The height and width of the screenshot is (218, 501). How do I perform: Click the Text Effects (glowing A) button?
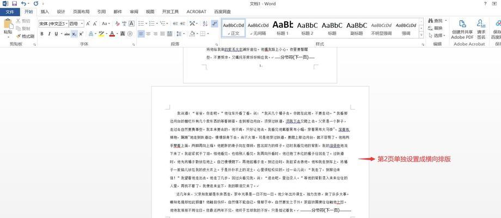tap(91, 34)
